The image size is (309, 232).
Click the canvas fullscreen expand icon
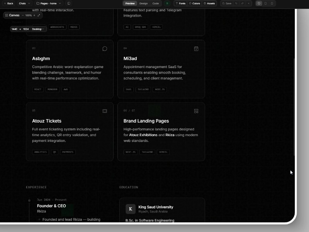click(x=39, y=15)
